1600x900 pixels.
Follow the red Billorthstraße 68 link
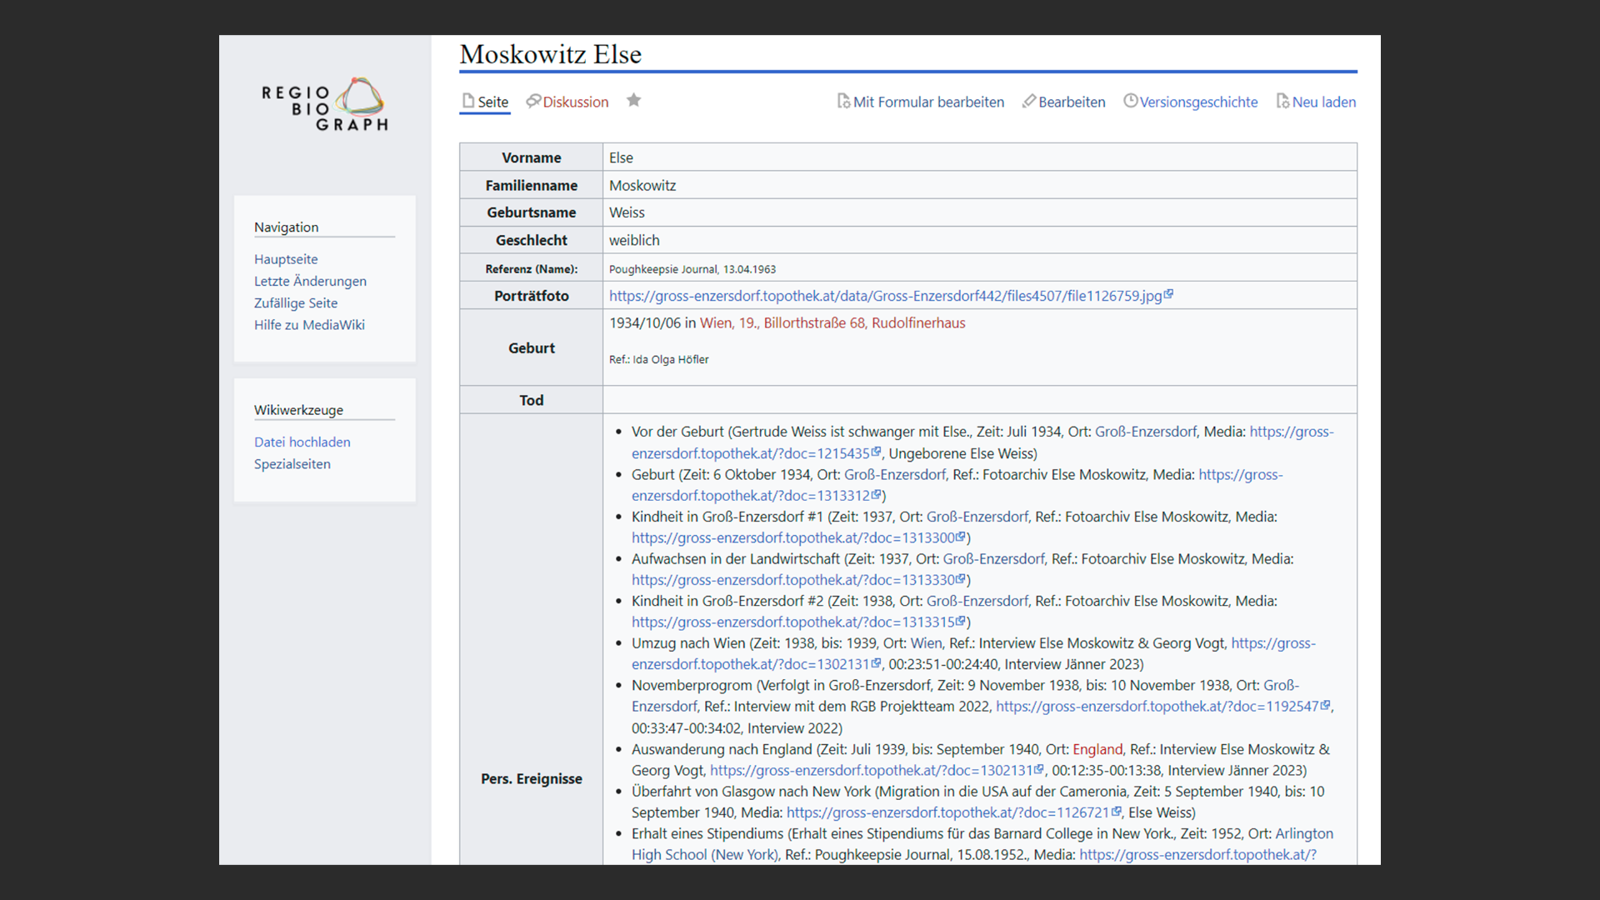pyautogui.click(x=814, y=322)
